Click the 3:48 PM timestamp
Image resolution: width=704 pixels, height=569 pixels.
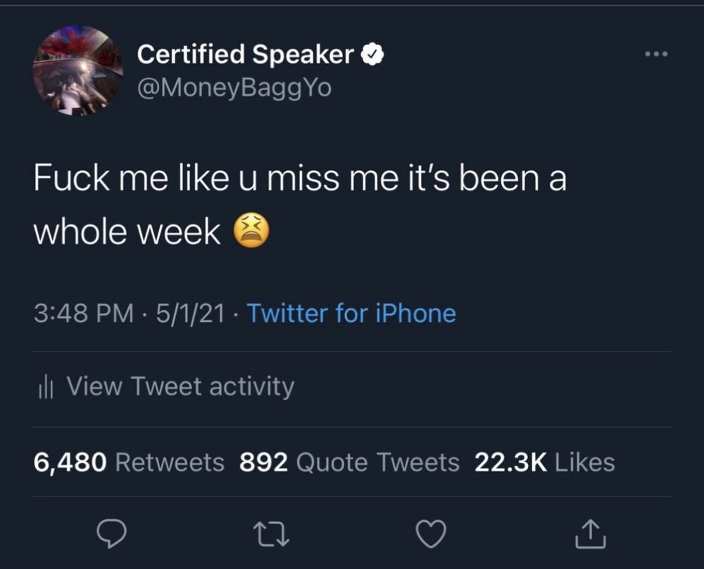(x=84, y=313)
